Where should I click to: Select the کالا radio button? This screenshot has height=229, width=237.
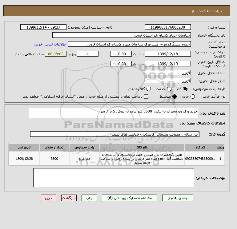pos(185,89)
